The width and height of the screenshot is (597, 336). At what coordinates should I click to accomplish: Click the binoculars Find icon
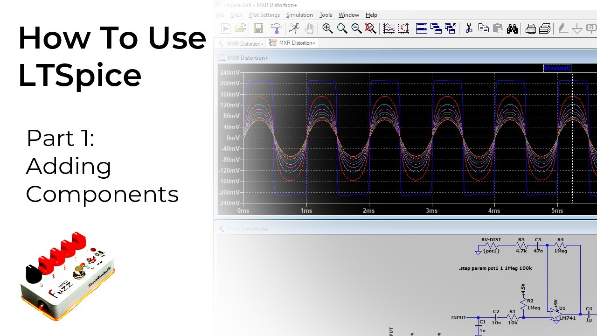click(513, 28)
